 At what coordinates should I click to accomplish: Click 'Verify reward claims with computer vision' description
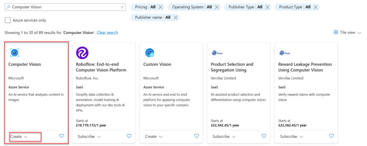coord(304,97)
